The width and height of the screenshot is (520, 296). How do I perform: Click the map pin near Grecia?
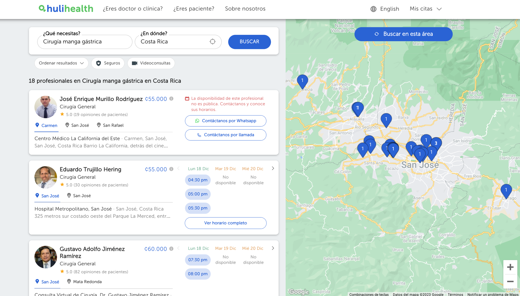(302, 81)
